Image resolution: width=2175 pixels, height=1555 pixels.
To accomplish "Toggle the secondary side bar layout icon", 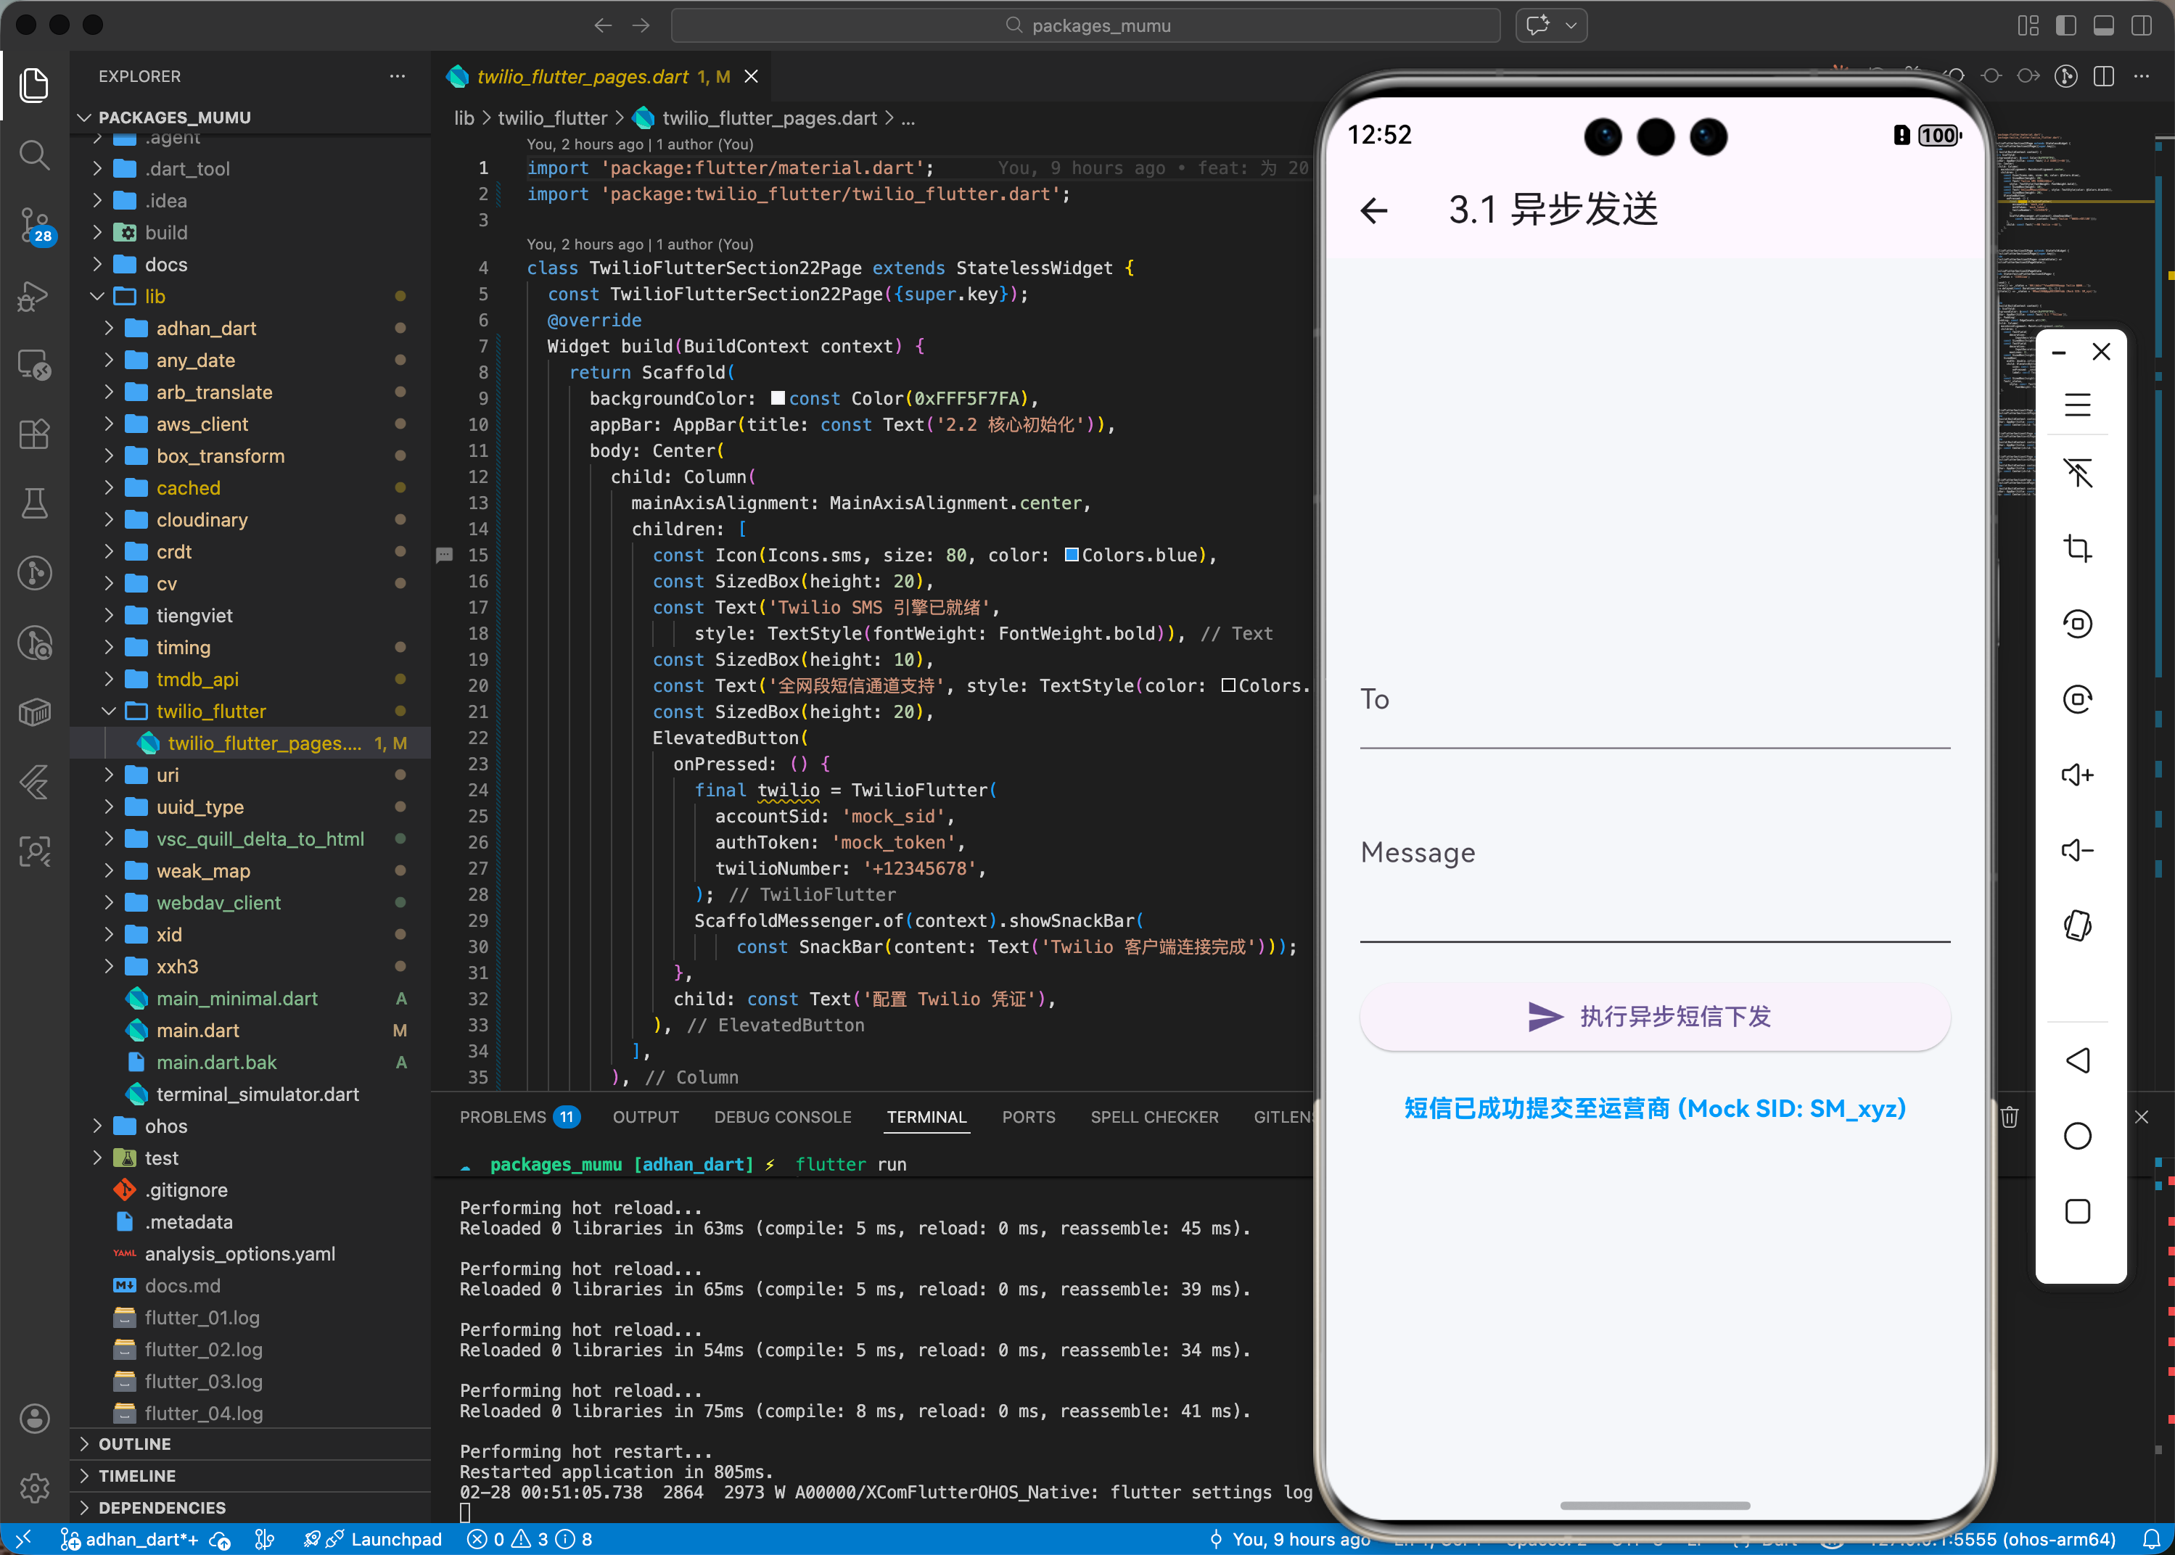I will [2140, 26].
